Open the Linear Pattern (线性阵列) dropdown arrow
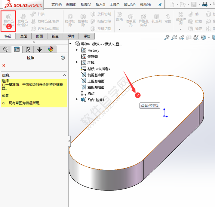 pos(181,29)
